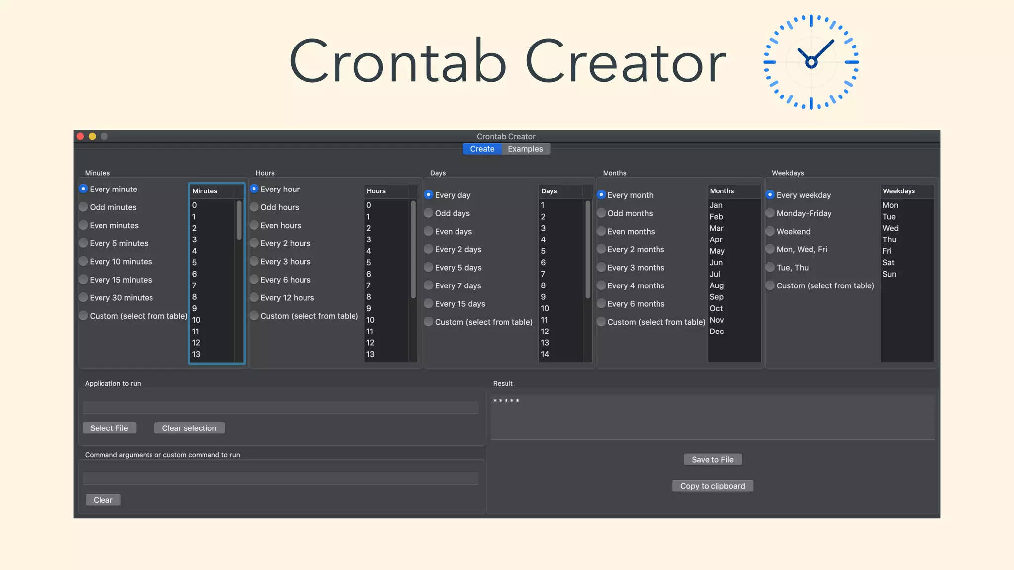Select day 7 in Days table
Image resolution: width=1014 pixels, height=570 pixels.
(561, 274)
